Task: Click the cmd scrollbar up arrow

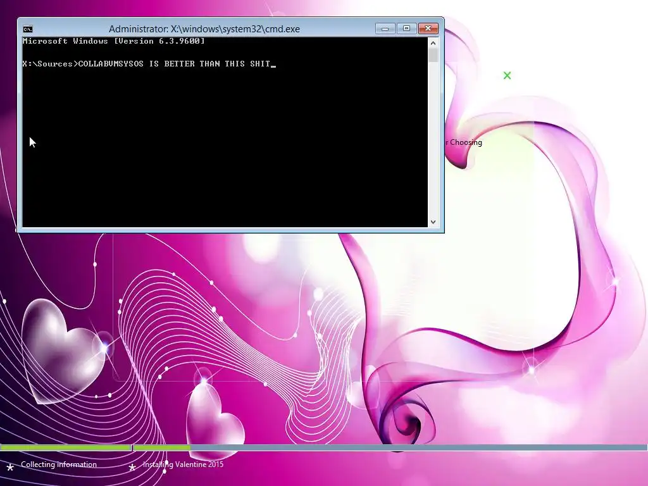Action: [x=433, y=43]
